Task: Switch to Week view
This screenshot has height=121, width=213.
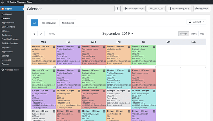Action: pos(194,34)
